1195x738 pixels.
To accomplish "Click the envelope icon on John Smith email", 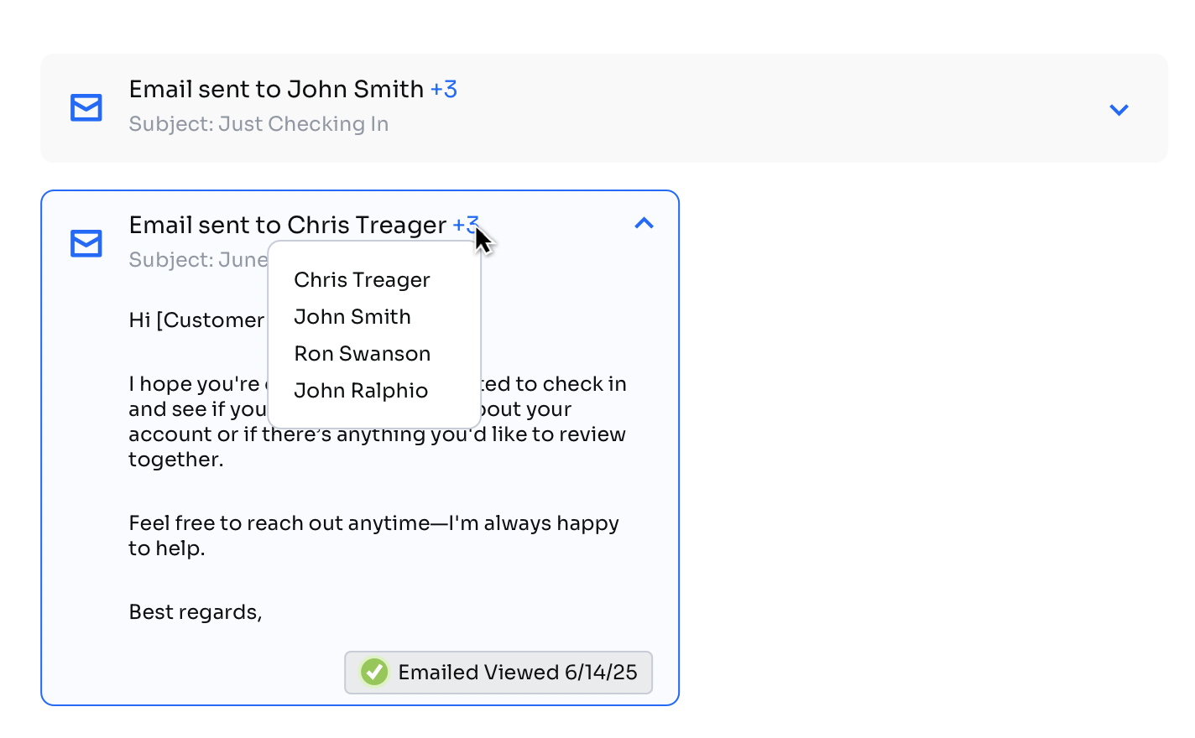I will (86, 107).
